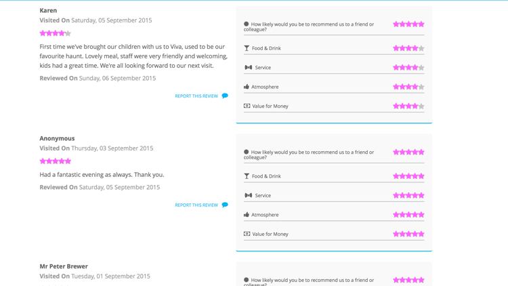Image resolution: width=508 pixels, height=286 pixels.
Task: Click Atmosphere thumbs-up icon in Karen's ratings
Action: click(247, 87)
